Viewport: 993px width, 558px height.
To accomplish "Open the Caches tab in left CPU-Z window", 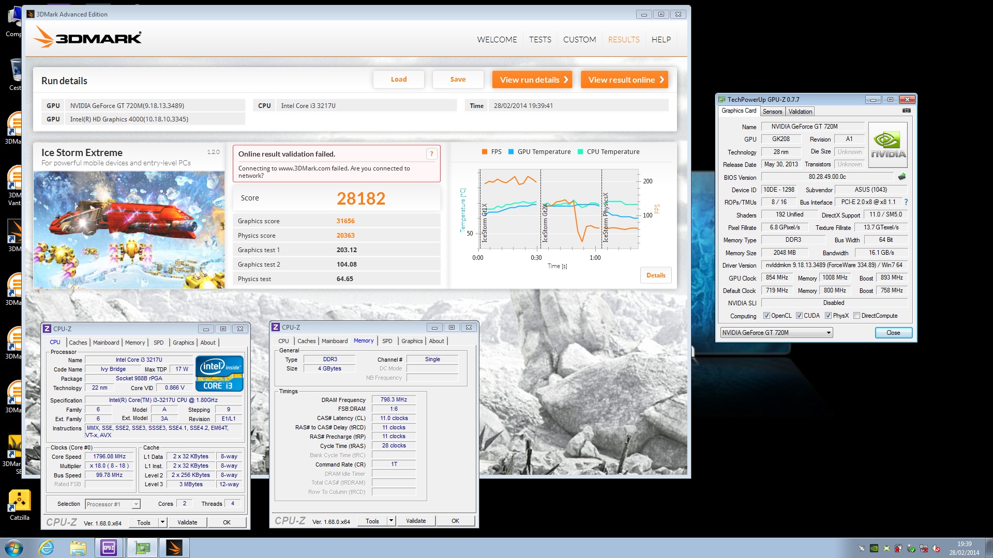I will [78, 343].
